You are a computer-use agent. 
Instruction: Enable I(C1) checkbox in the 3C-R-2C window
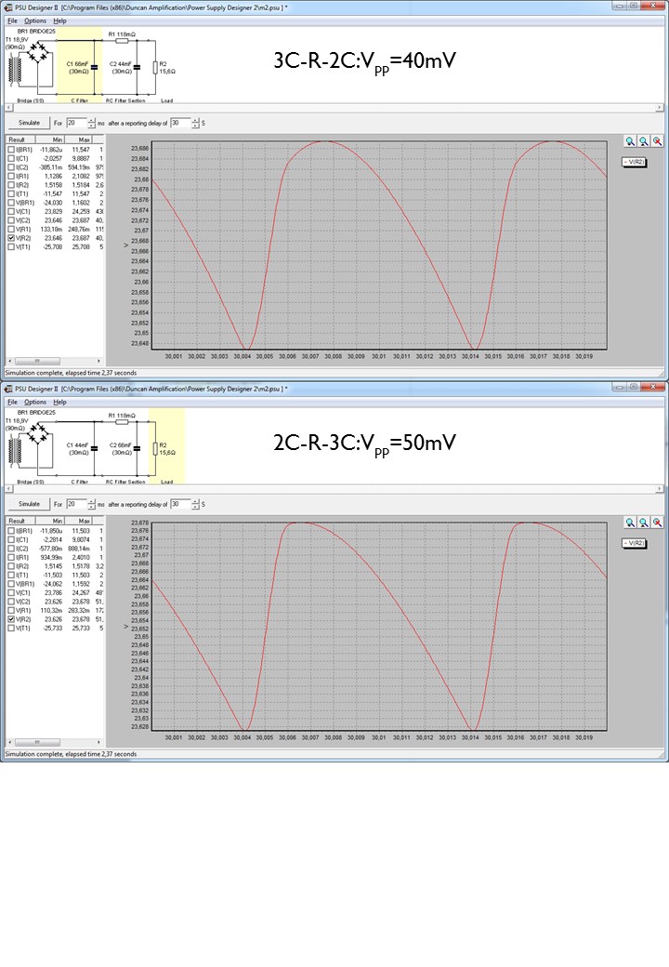[x=11, y=158]
